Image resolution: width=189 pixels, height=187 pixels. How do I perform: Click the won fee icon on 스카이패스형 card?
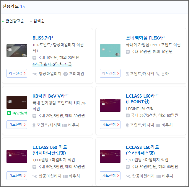[x=128, y=167]
